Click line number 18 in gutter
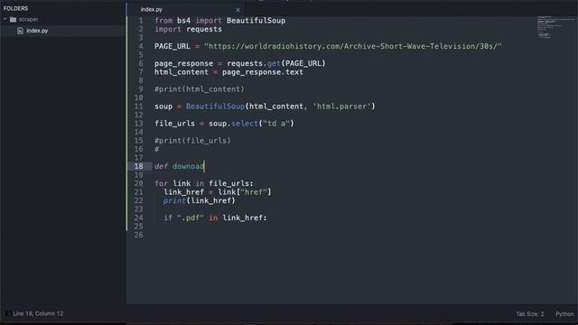Viewport: 578px width, 325px height. click(138, 166)
